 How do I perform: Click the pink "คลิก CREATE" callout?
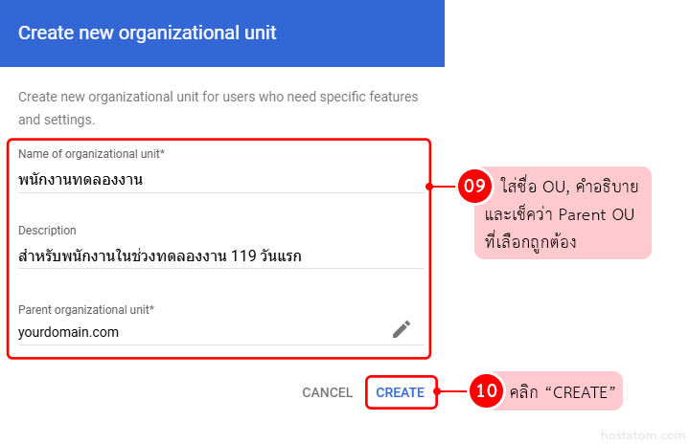[x=565, y=391]
